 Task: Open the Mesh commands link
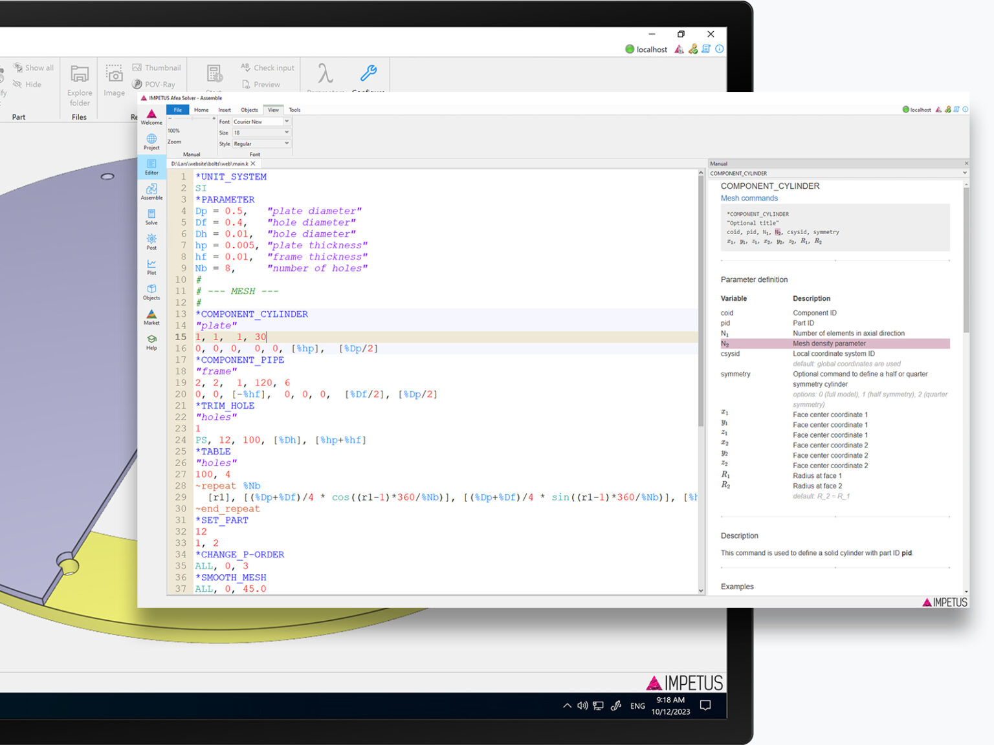[x=749, y=199]
